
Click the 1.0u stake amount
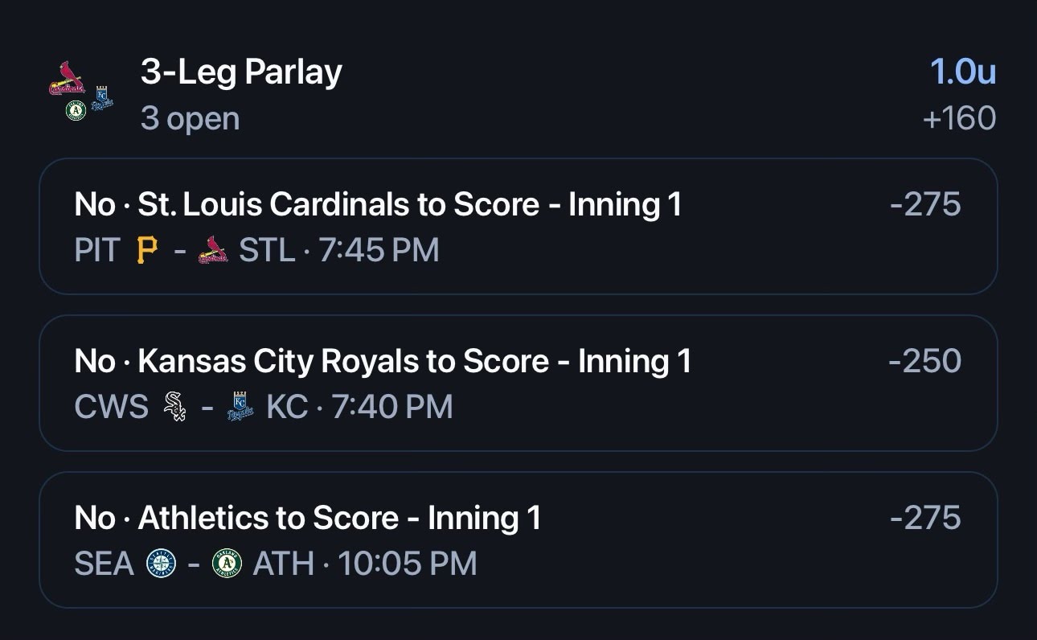[962, 72]
